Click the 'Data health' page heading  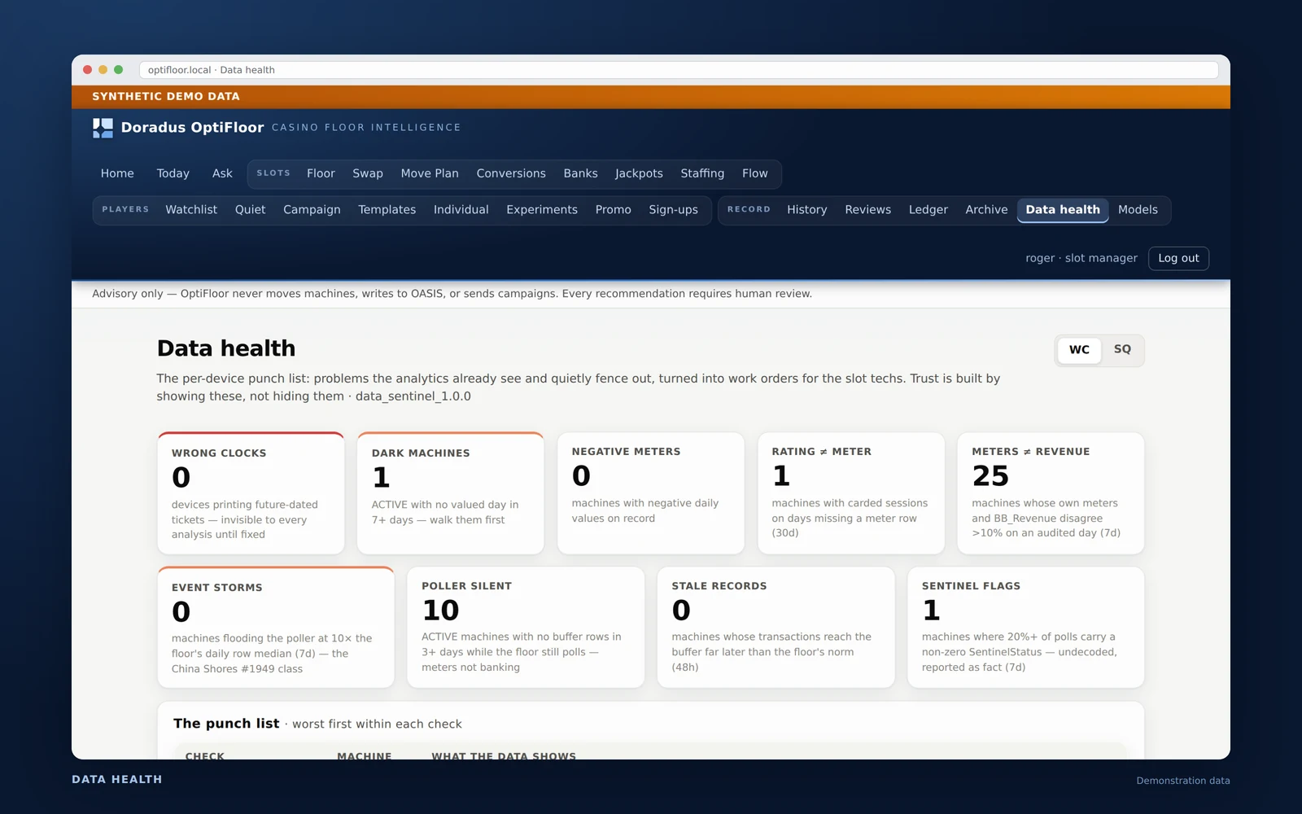[226, 348]
